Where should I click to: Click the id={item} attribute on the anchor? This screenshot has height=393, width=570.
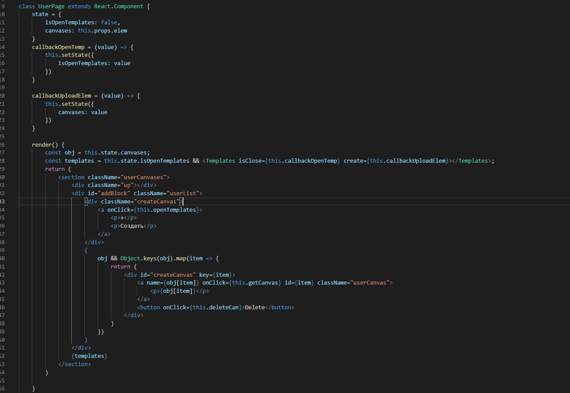tap(300, 282)
